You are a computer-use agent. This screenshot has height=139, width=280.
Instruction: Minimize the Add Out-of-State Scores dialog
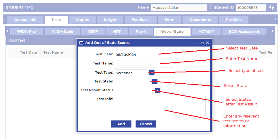pos(197,43)
